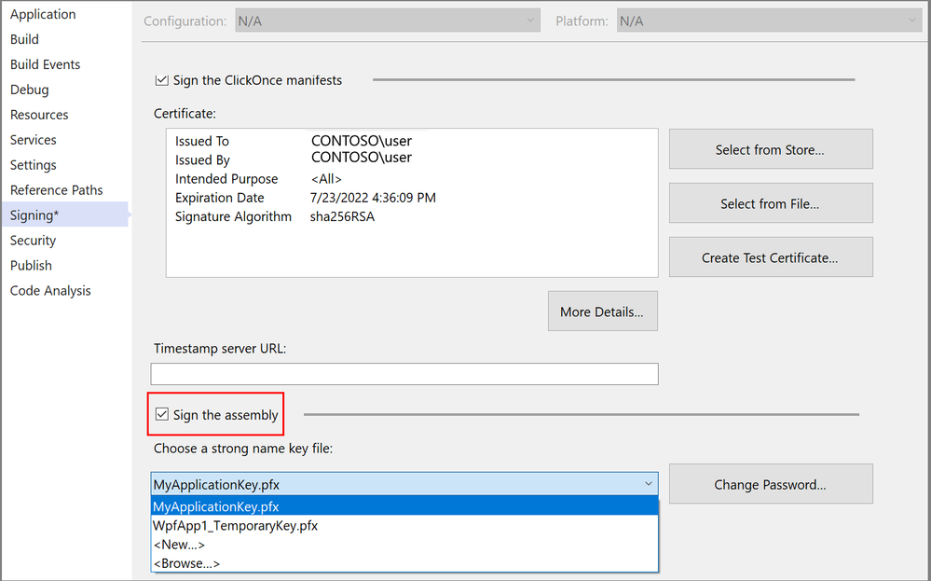
Task: Click the sha256RSA signature algorithm value
Action: point(342,217)
